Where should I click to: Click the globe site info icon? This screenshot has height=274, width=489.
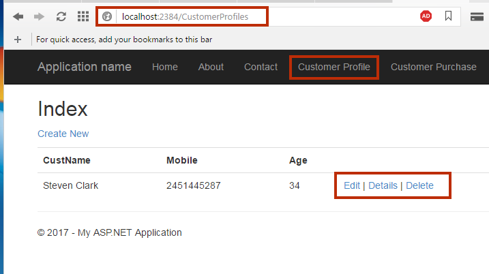(x=107, y=16)
